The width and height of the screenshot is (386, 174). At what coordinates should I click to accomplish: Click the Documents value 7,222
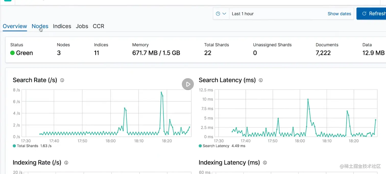323,53
